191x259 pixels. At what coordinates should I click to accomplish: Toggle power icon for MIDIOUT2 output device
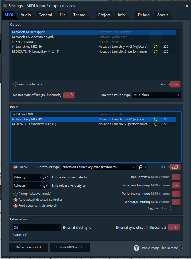point(156,51)
